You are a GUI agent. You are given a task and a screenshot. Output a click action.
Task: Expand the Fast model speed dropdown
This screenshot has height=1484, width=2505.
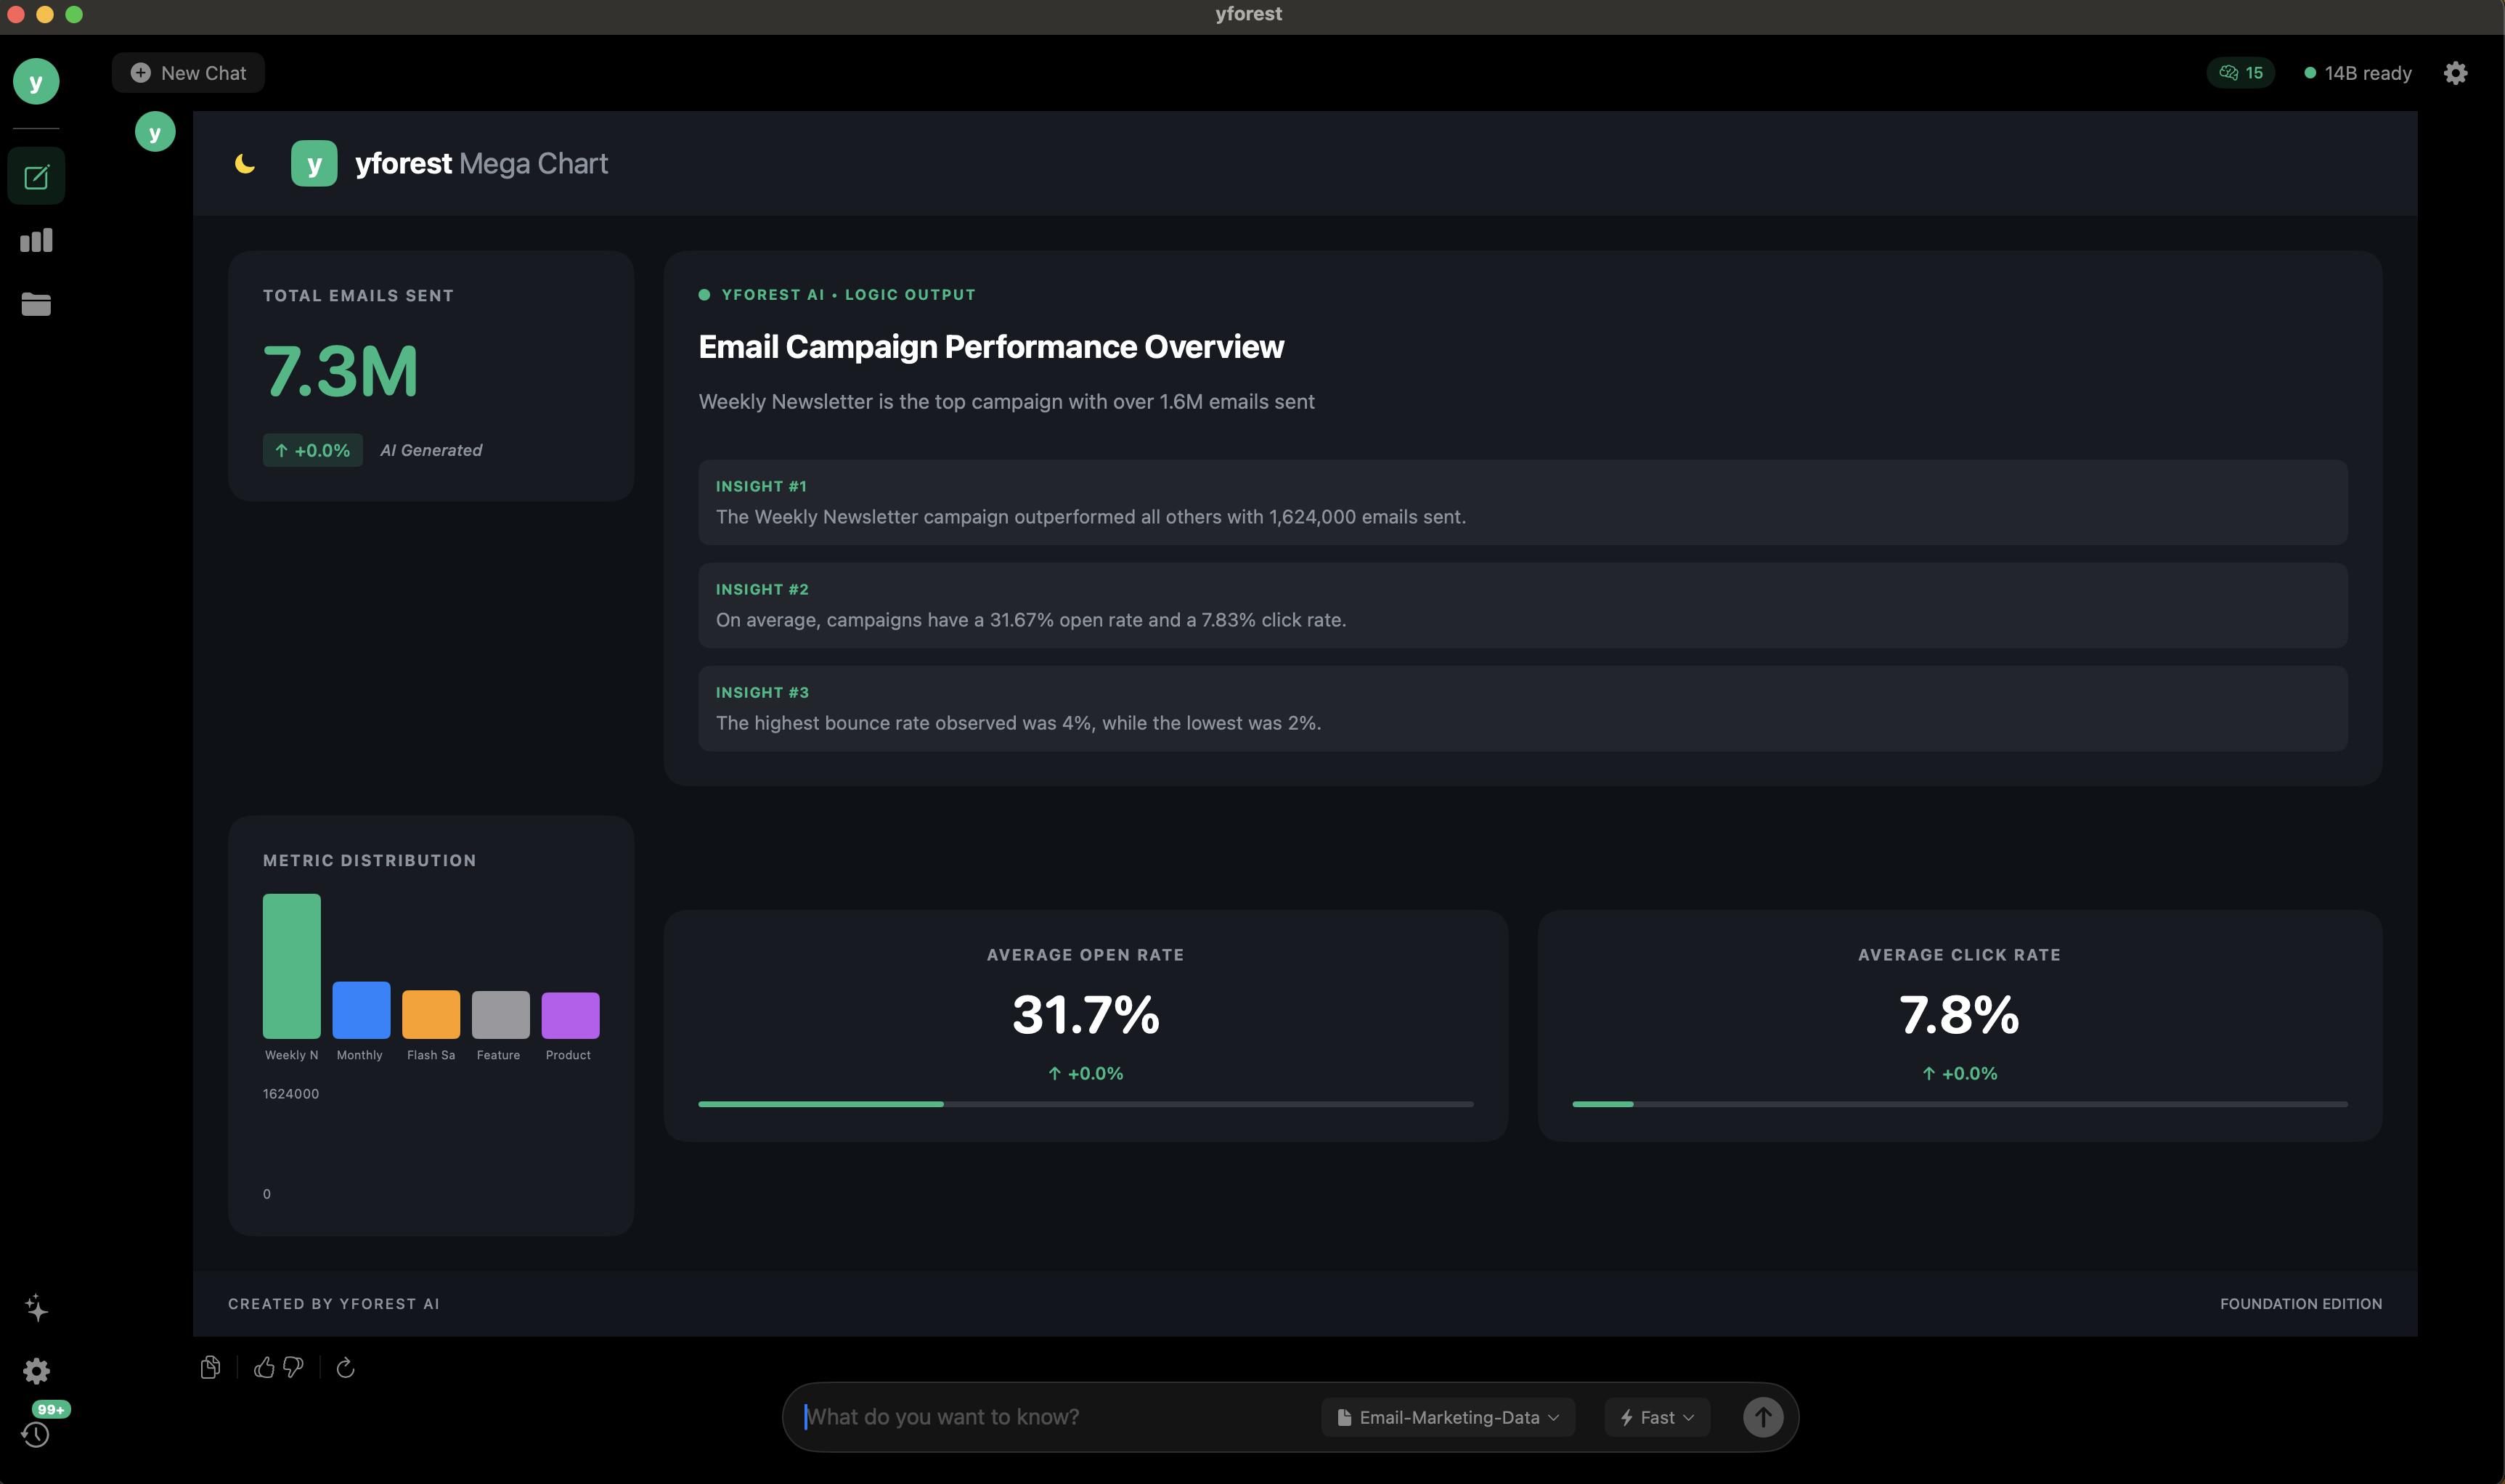[x=1655, y=1416]
